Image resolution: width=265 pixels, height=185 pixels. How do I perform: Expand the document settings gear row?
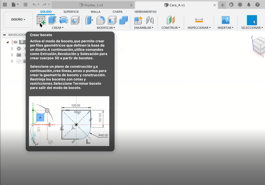click(x=12, y=48)
